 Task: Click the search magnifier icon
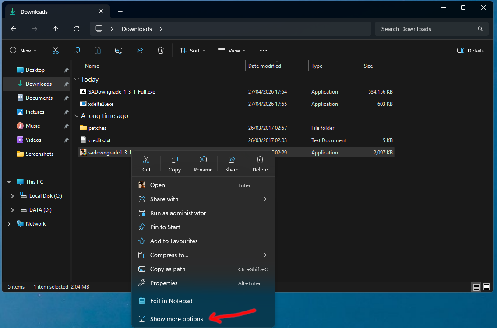(x=480, y=29)
